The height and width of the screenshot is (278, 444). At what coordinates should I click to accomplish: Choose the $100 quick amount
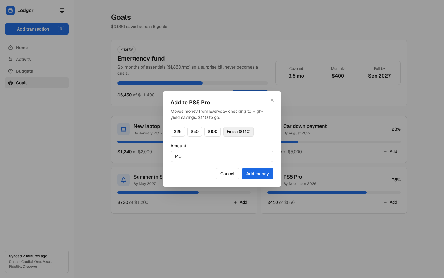point(212,132)
